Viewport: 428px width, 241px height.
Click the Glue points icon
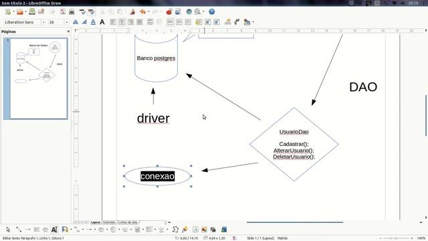point(185,230)
